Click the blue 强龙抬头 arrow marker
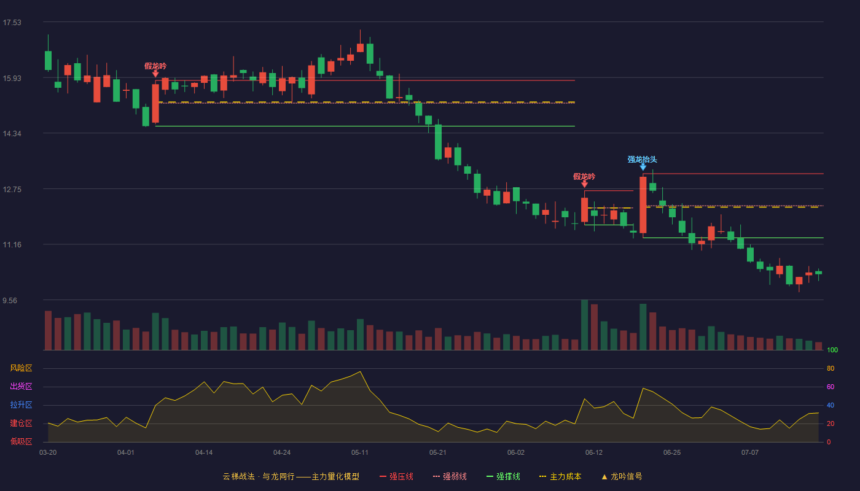The width and height of the screenshot is (860, 491). point(643,167)
